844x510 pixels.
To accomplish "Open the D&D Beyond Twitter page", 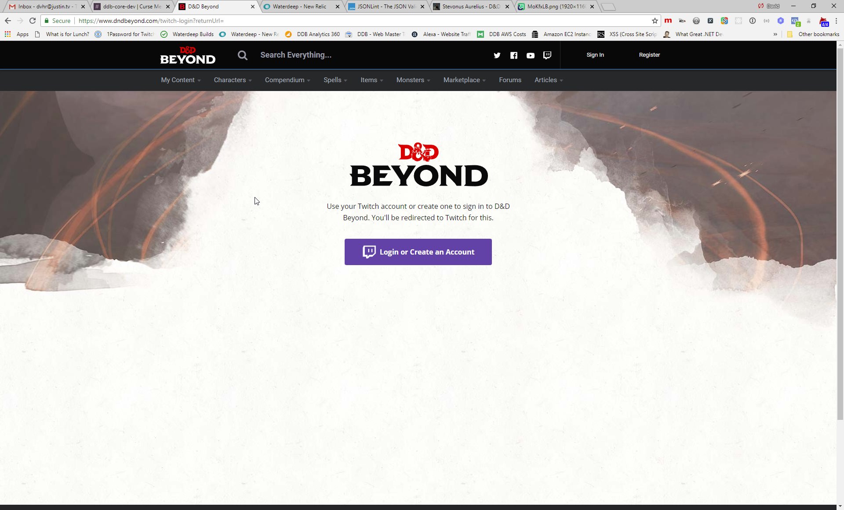I will [x=497, y=55].
